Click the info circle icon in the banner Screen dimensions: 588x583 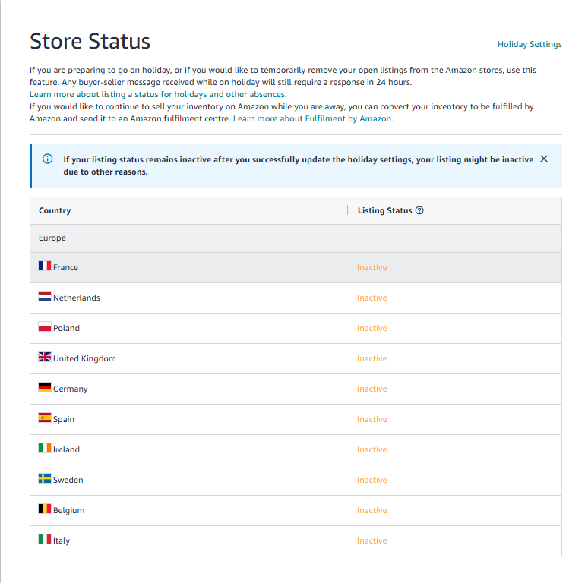coord(48,159)
